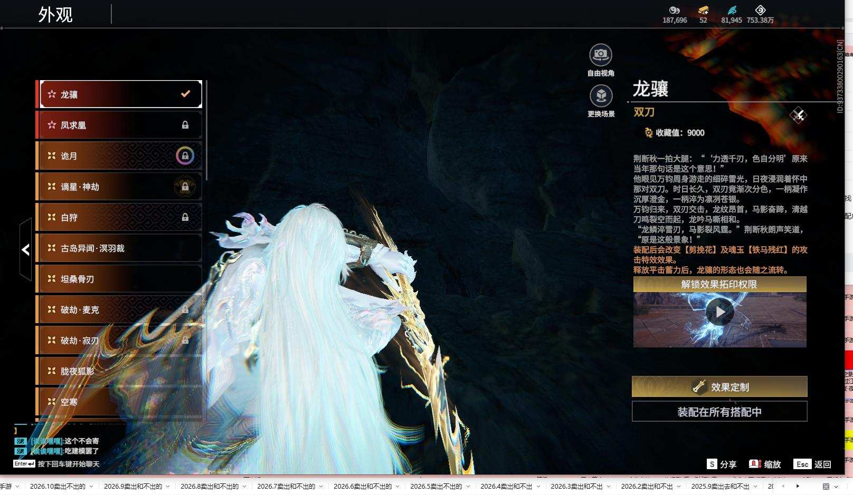Select the 胧夜狐影 skin
Viewport: 853px width, 495px height.
coord(119,371)
